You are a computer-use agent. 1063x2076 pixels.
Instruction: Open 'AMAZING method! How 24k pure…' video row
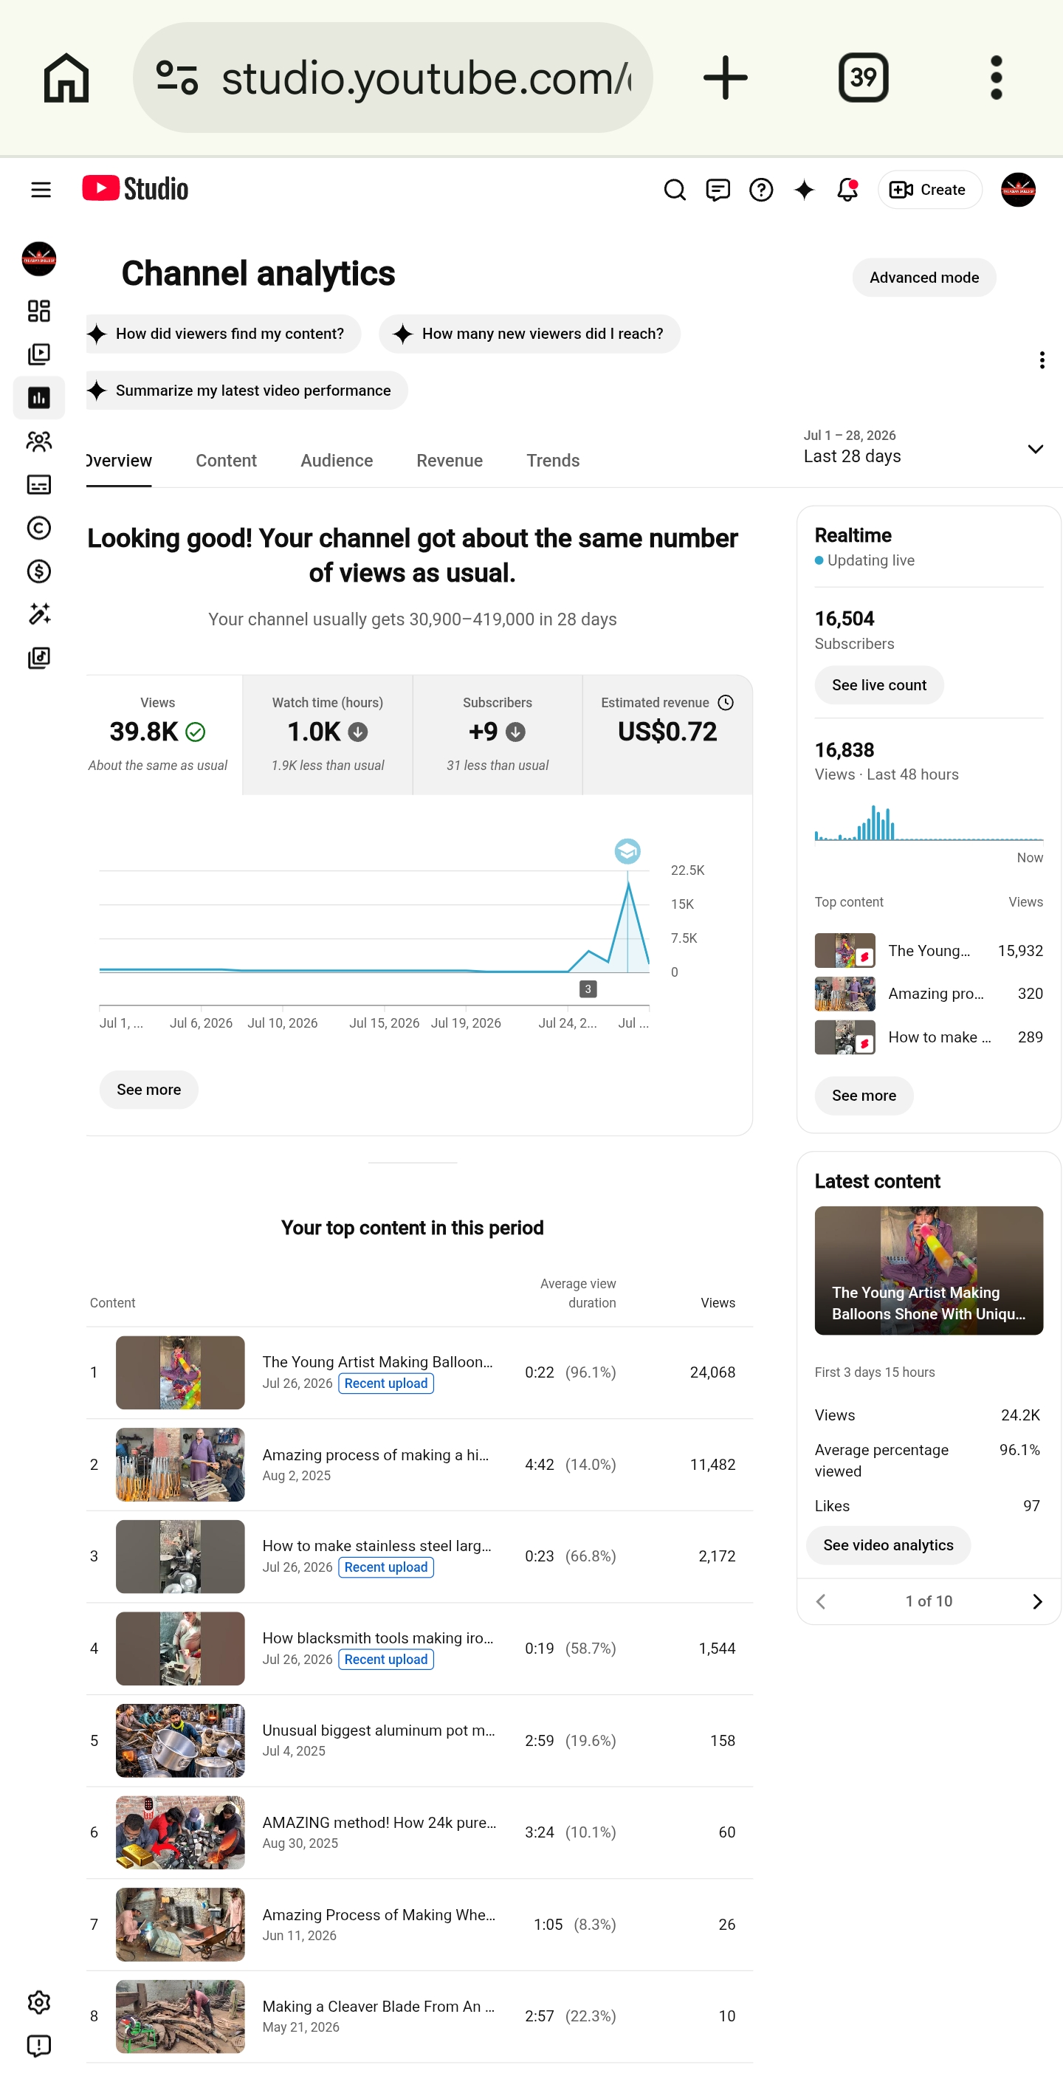pos(419,1832)
